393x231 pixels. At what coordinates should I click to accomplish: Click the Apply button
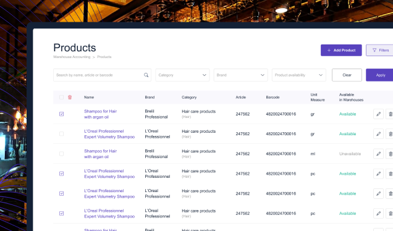pyautogui.click(x=379, y=75)
